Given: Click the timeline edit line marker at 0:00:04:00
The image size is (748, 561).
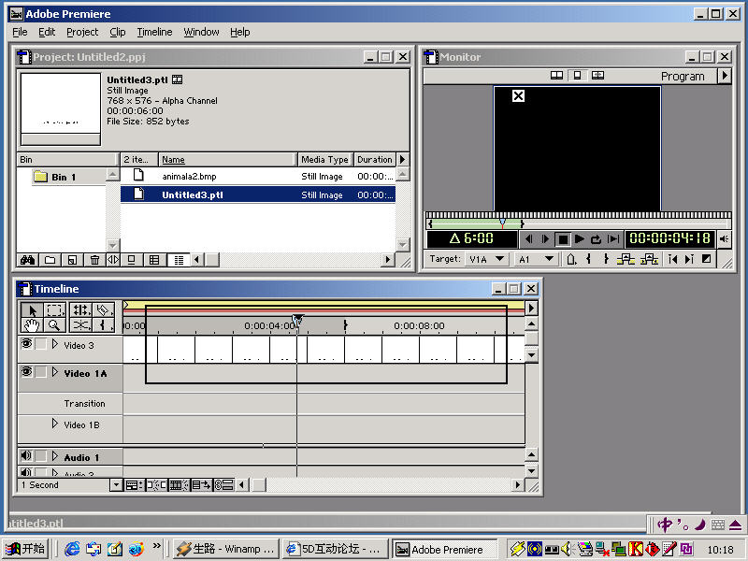Looking at the screenshot, I should pyautogui.click(x=297, y=319).
